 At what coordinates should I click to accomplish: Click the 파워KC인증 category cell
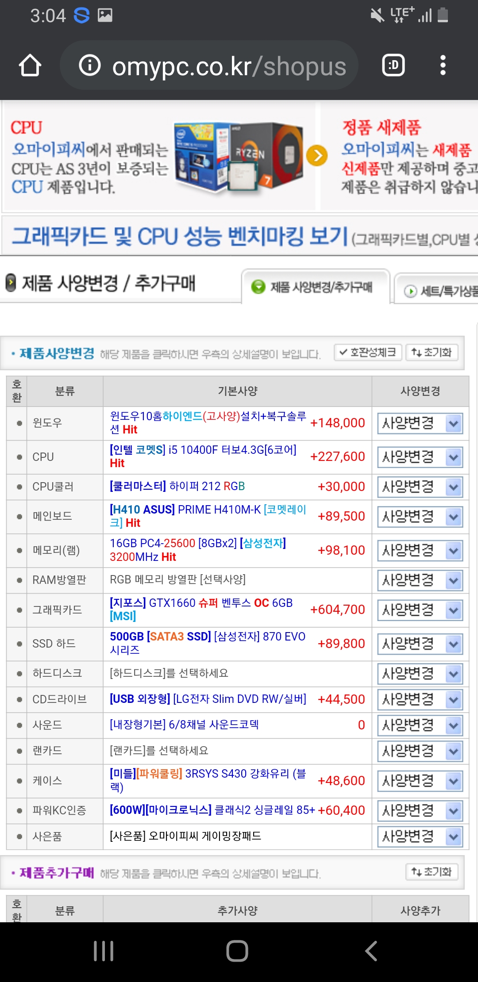(x=65, y=810)
